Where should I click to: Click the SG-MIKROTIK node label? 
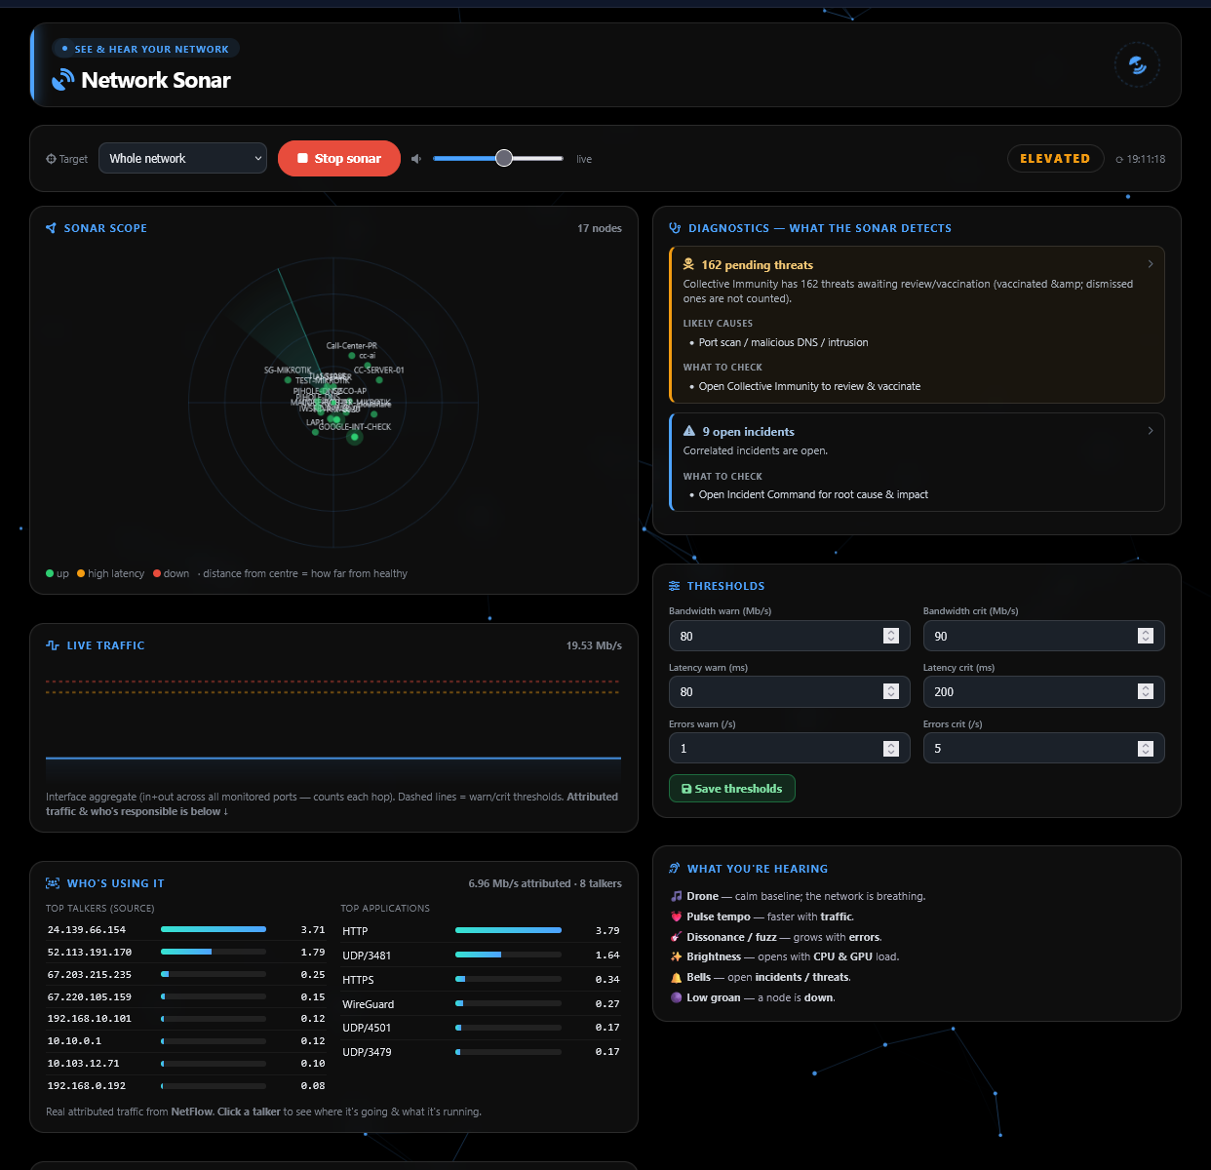[x=288, y=370]
